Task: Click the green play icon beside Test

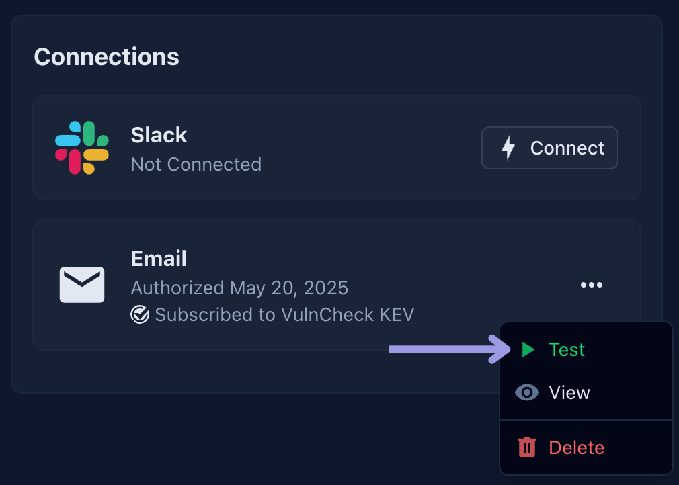Action: point(528,349)
